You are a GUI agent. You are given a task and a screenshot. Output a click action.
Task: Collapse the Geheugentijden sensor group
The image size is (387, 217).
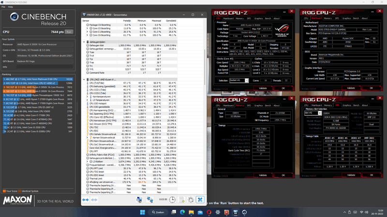84,42
